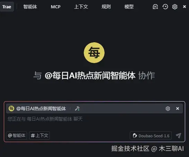Switch to the MCP tab
This screenshot has height=157, width=189.
(56, 7)
